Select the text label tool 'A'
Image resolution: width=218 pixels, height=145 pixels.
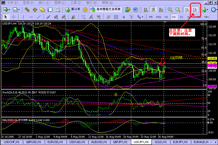point(124,17)
